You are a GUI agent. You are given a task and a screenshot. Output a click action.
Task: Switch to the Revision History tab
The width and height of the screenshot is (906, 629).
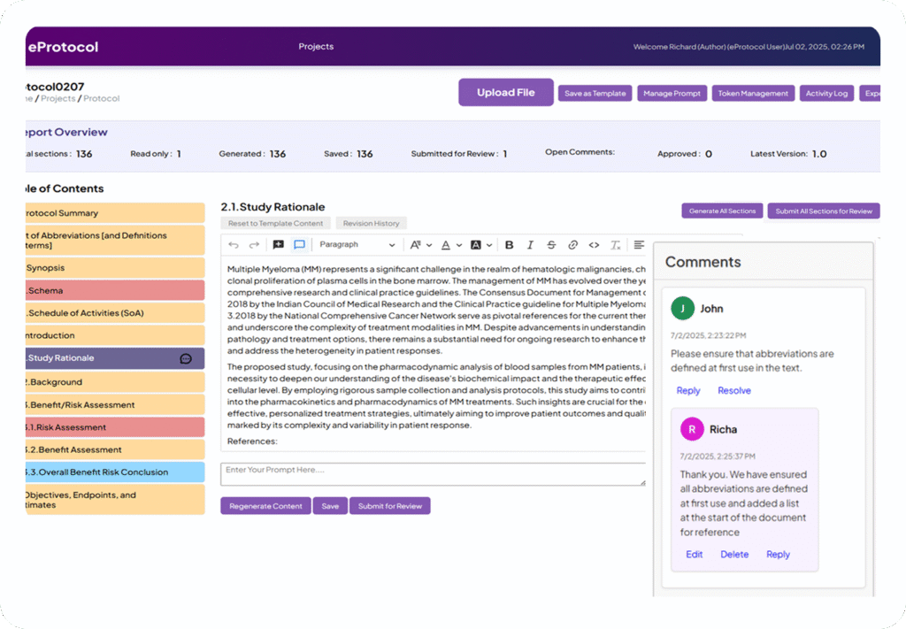[x=371, y=224]
